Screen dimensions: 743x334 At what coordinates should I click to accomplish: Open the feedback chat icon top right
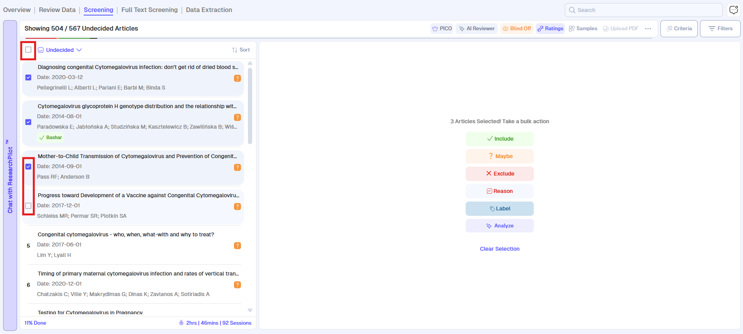coord(733,10)
